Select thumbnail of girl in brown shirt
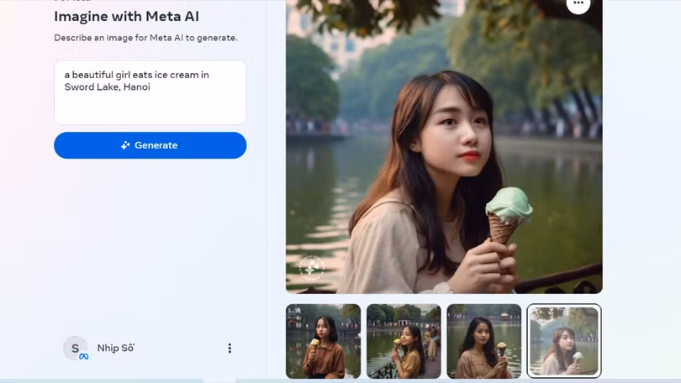 [323, 341]
